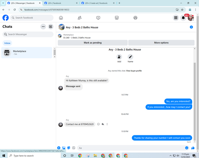
Task: Open the Marketplace icon in top nav
Action: (117, 18)
